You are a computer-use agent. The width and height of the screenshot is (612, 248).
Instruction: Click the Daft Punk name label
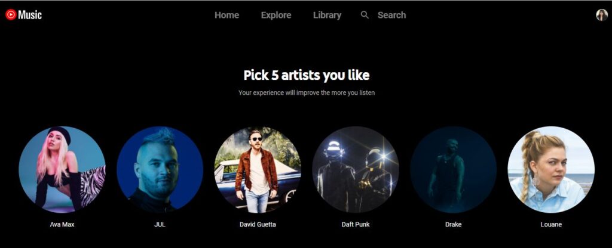point(356,225)
